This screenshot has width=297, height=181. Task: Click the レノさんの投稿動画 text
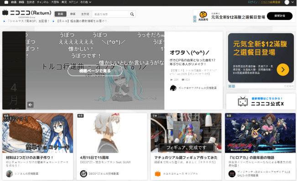(26, 174)
